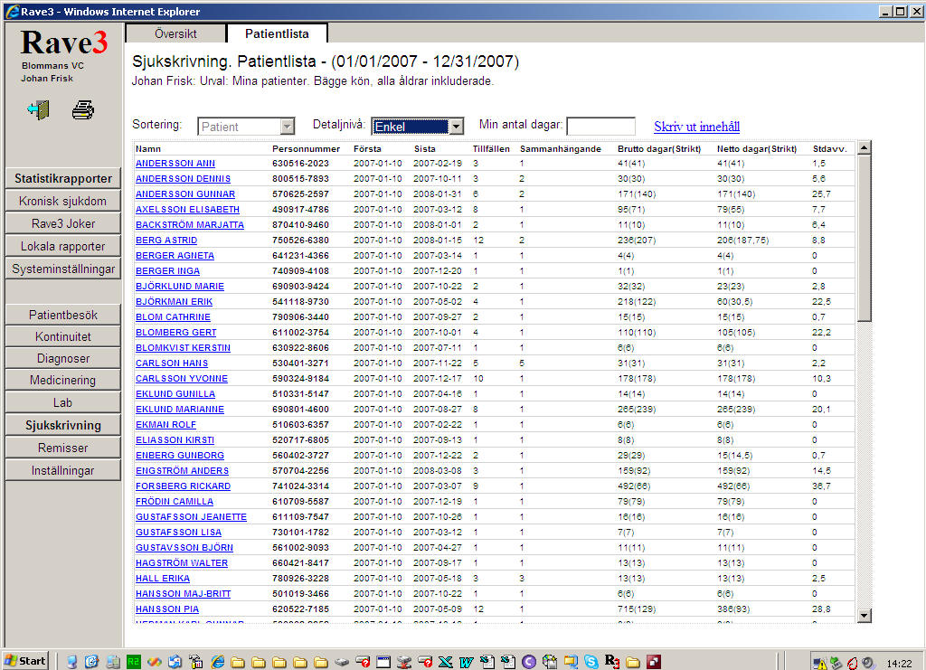The height and width of the screenshot is (670, 926).
Task: Select the Patientlista tab
Action: coord(277,33)
